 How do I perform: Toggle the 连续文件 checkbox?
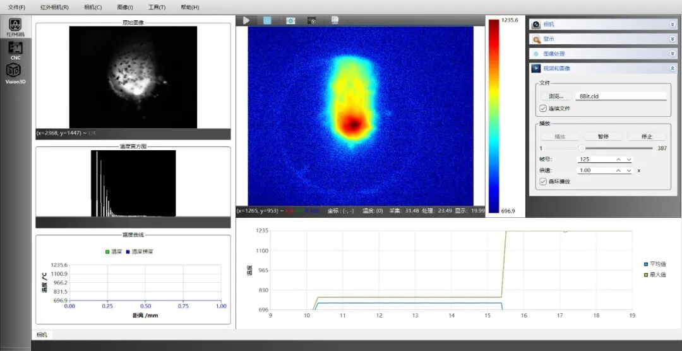coord(544,108)
